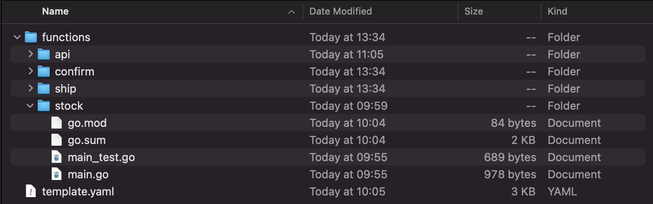
Task: Sort by Kind column header
Action: [x=557, y=12]
